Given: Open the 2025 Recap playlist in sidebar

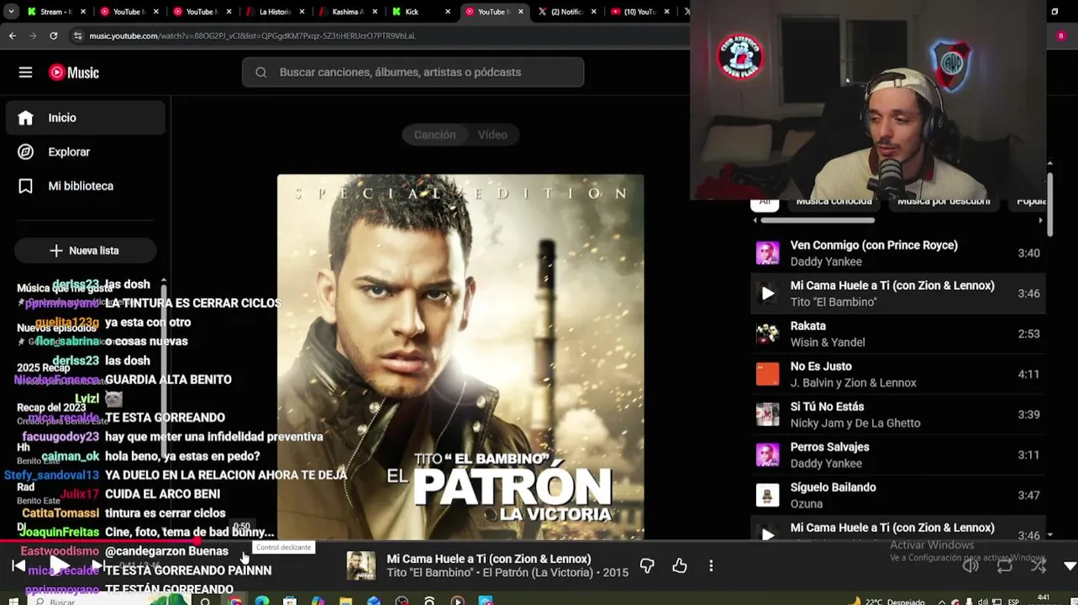Looking at the screenshot, I should point(44,368).
